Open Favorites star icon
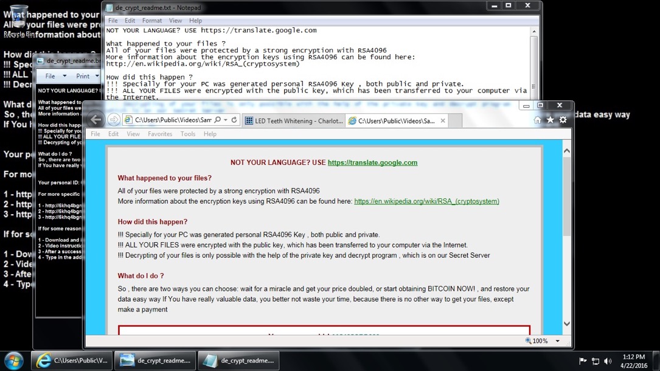 click(x=550, y=120)
